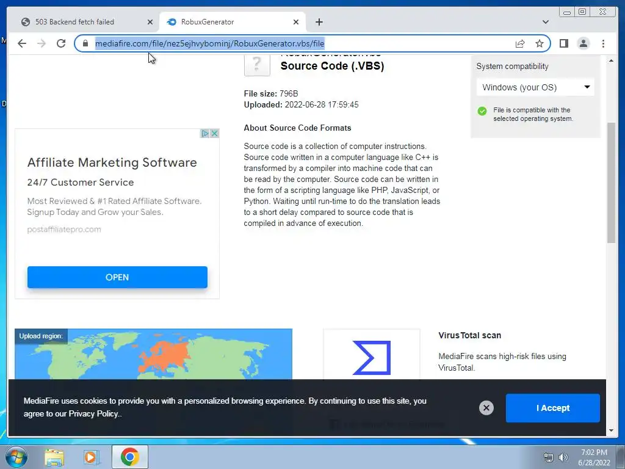Open the Chrome profile avatar
Screen dimensions: 625x469
(x=583, y=43)
